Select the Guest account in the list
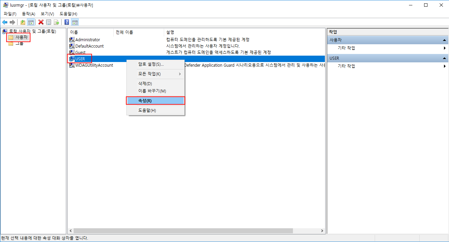 [81, 52]
